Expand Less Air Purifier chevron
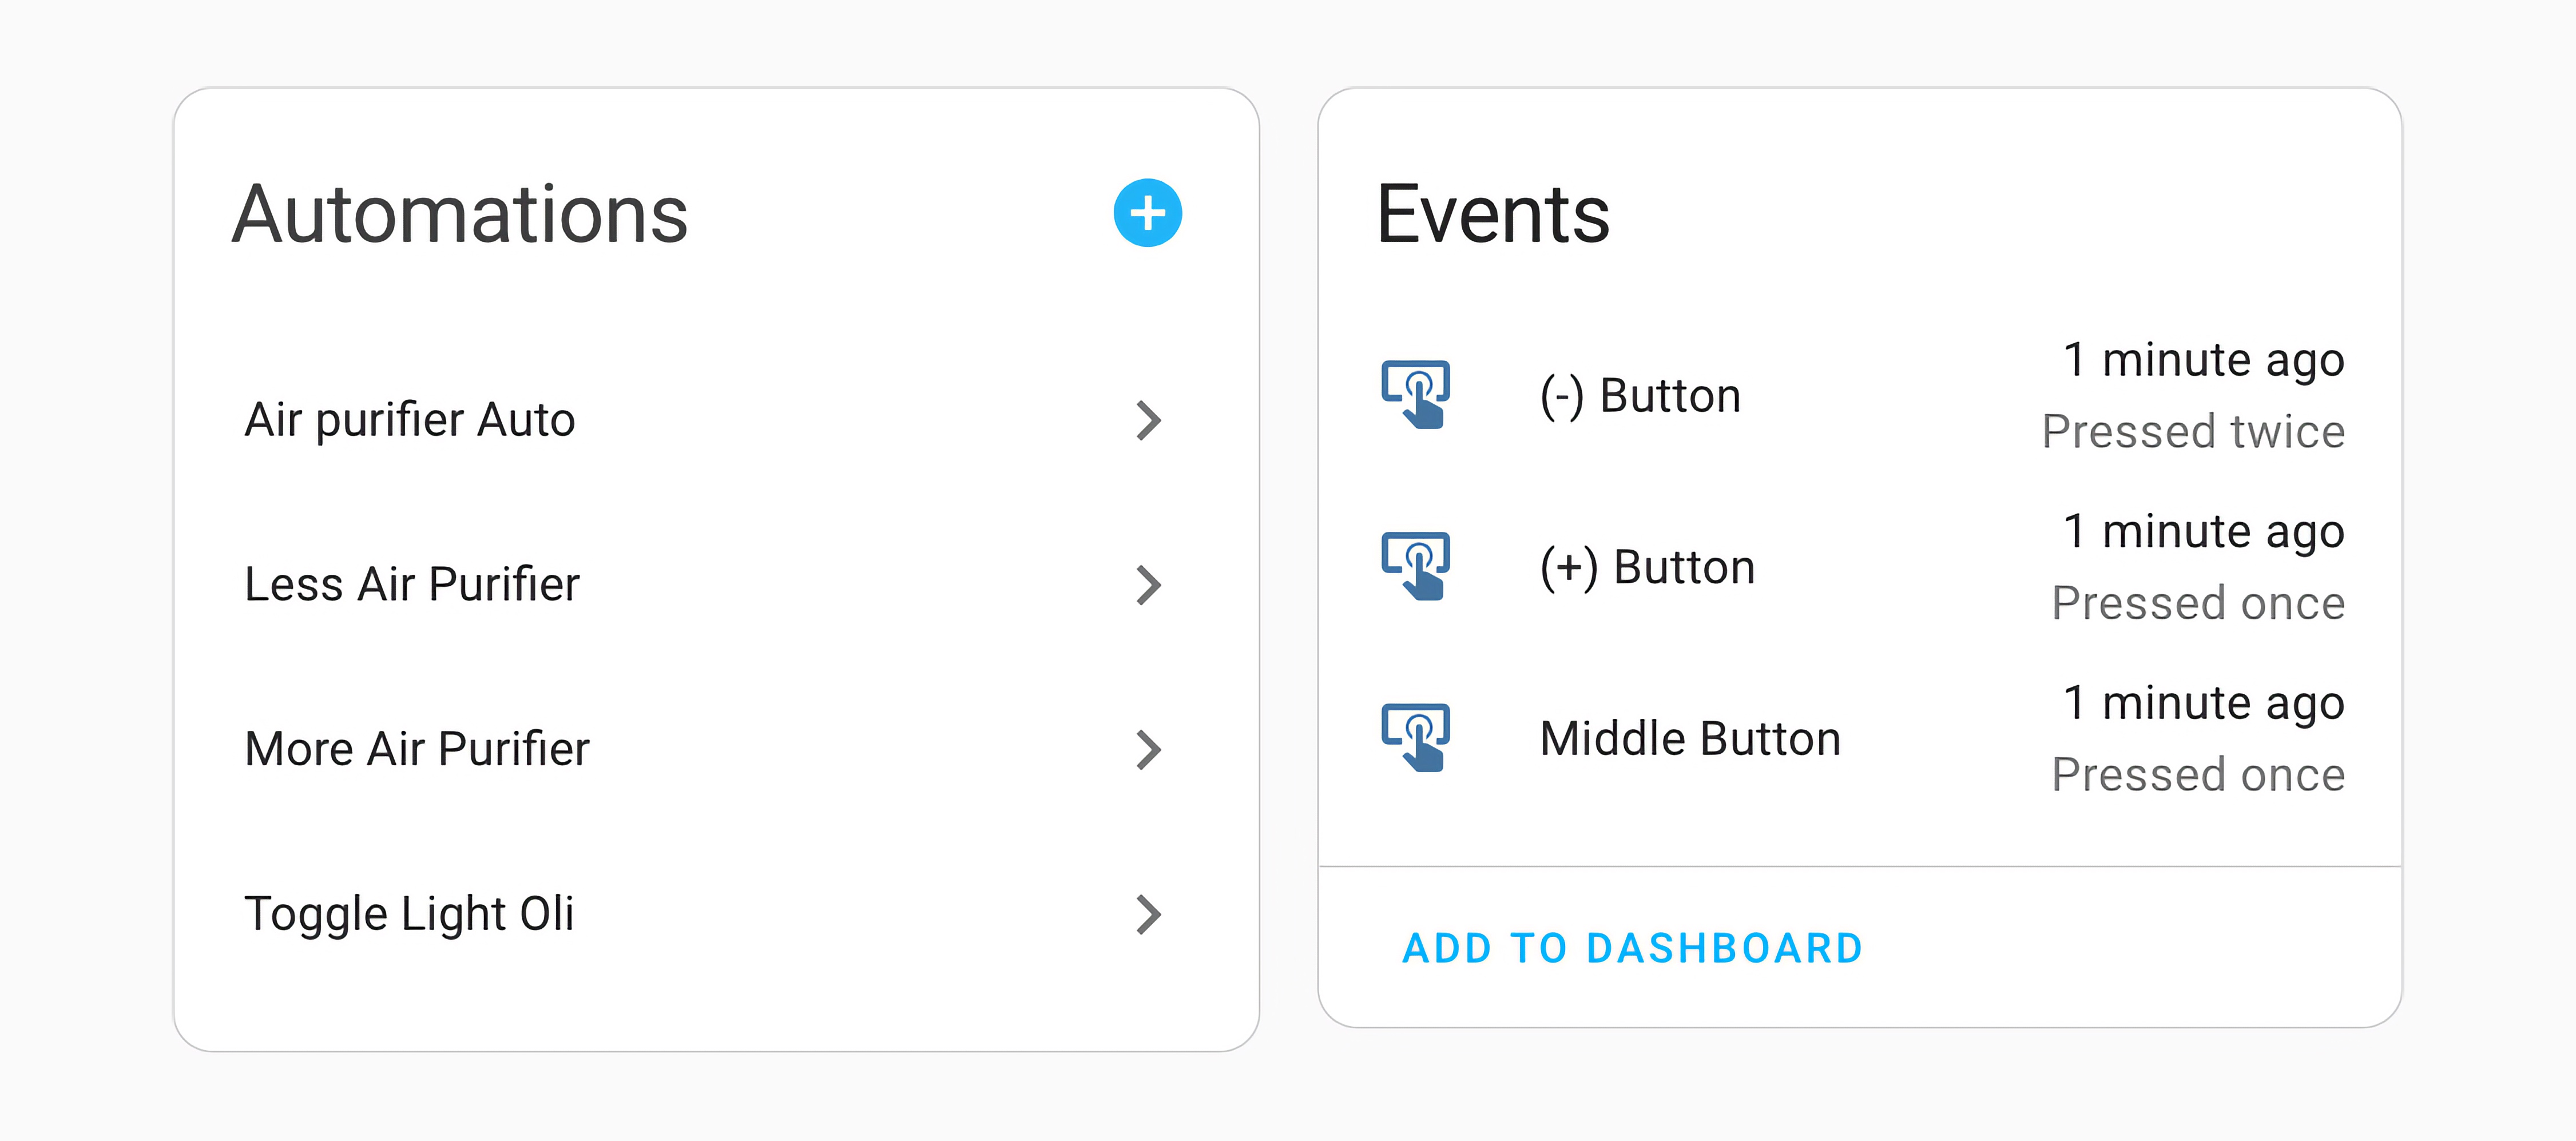The width and height of the screenshot is (2576, 1141). coord(1148,585)
